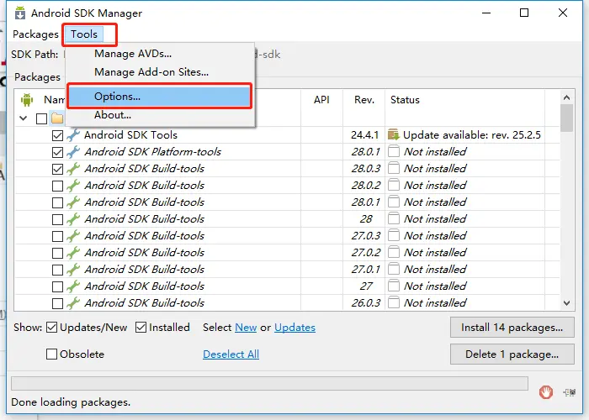Toggle the Updates/New show filter

(52, 328)
